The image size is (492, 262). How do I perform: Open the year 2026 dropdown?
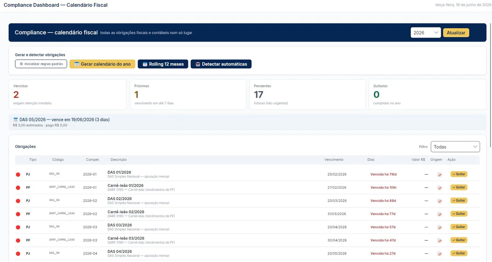coord(426,32)
